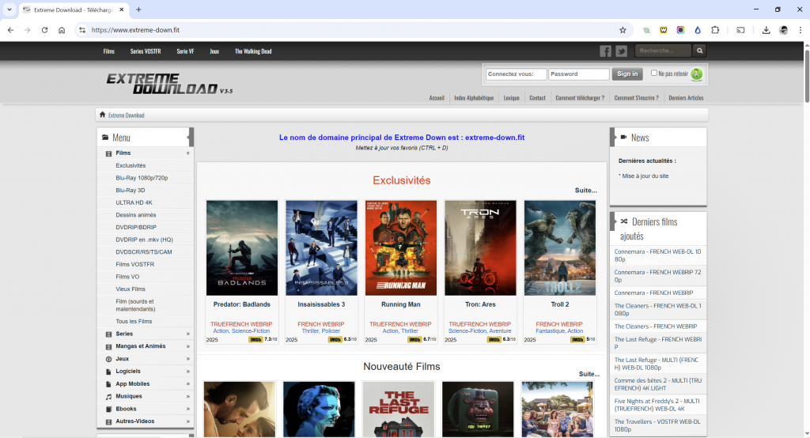Click the cast media icon
Screen dimensions: 810x438
(x=740, y=30)
